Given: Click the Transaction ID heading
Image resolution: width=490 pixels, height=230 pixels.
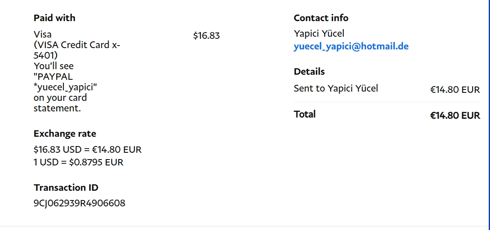Looking at the screenshot, I should point(66,188).
